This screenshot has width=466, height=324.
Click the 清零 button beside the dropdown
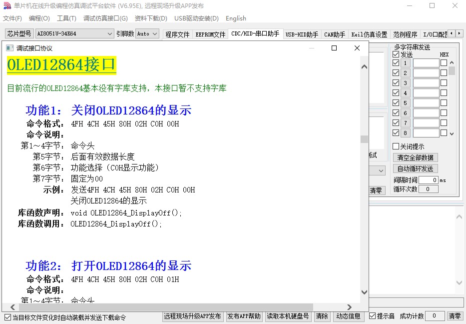point(376,190)
